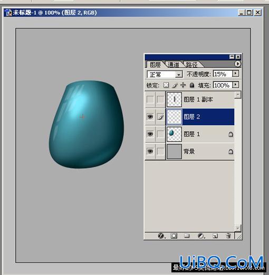
Task: Click gray thumbnail of 背景 layer
Action: click(x=174, y=151)
